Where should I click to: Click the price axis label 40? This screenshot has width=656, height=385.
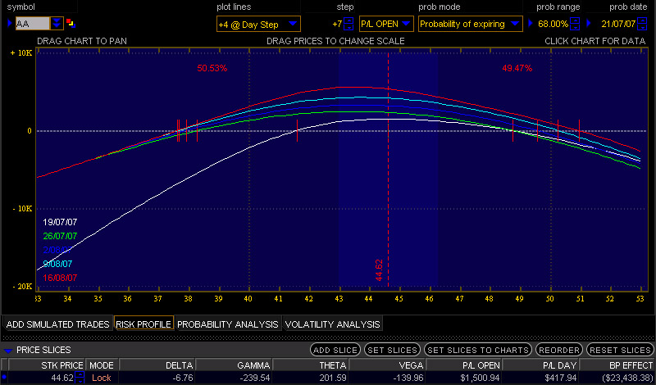pyautogui.click(x=249, y=299)
